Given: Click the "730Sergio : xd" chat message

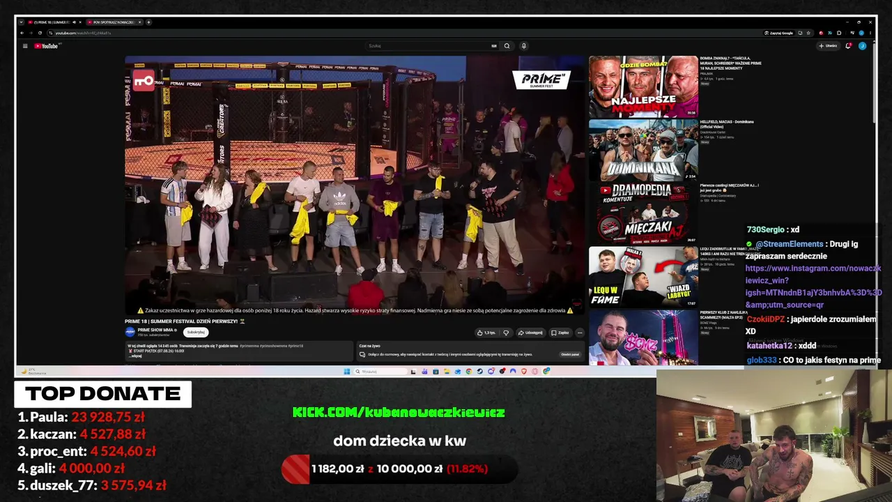Looking at the screenshot, I should tap(773, 229).
